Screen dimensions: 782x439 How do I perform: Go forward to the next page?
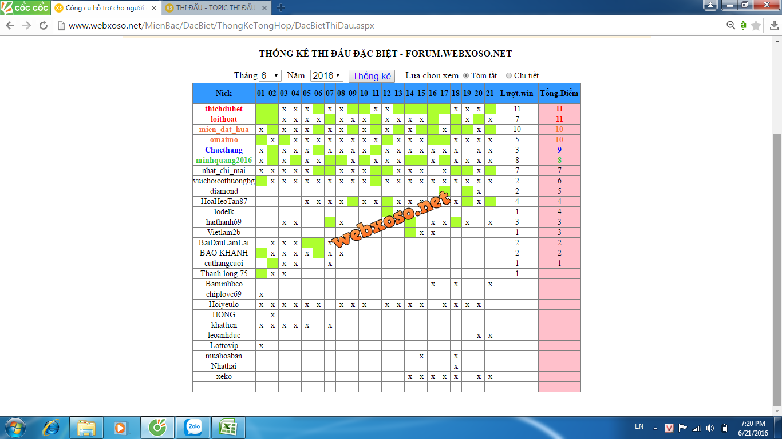[x=26, y=26]
